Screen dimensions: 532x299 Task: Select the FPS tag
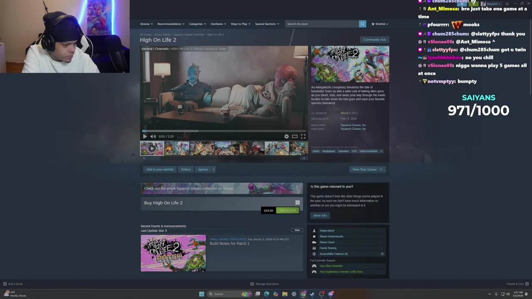coord(354,151)
